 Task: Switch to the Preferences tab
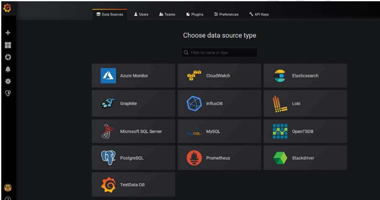(226, 14)
